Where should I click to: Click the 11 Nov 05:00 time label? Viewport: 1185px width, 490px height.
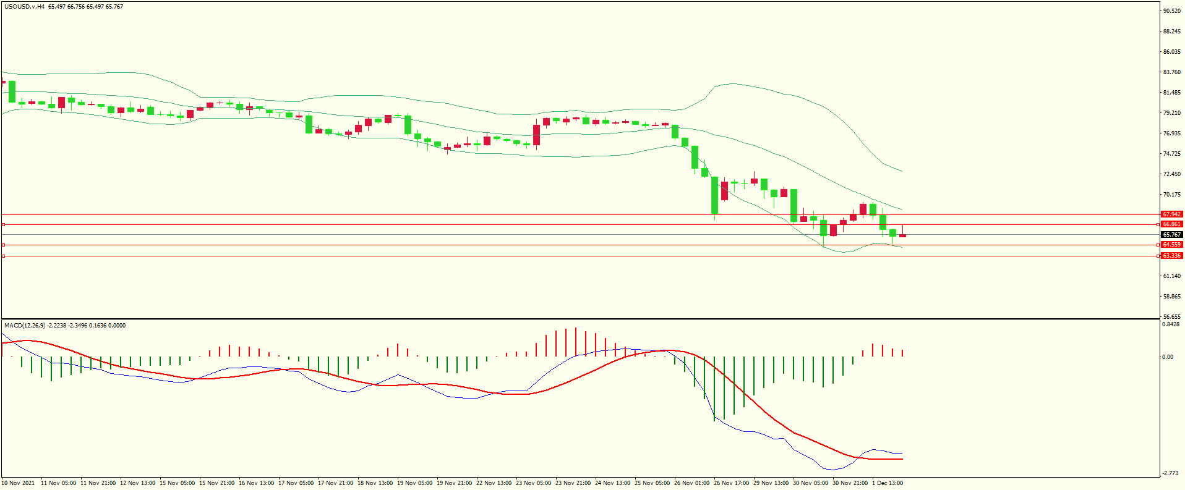[59, 483]
